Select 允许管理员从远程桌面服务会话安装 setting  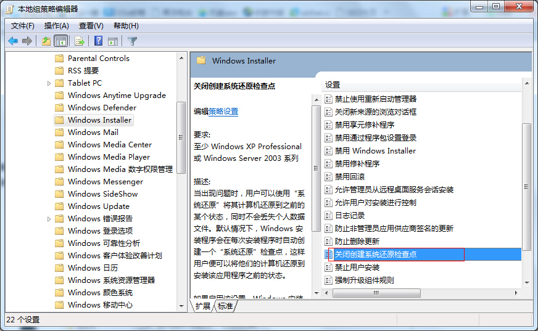click(394, 190)
